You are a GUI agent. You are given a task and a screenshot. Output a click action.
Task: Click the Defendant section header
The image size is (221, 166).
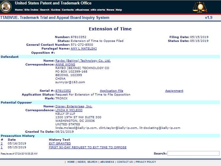[9, 57]
